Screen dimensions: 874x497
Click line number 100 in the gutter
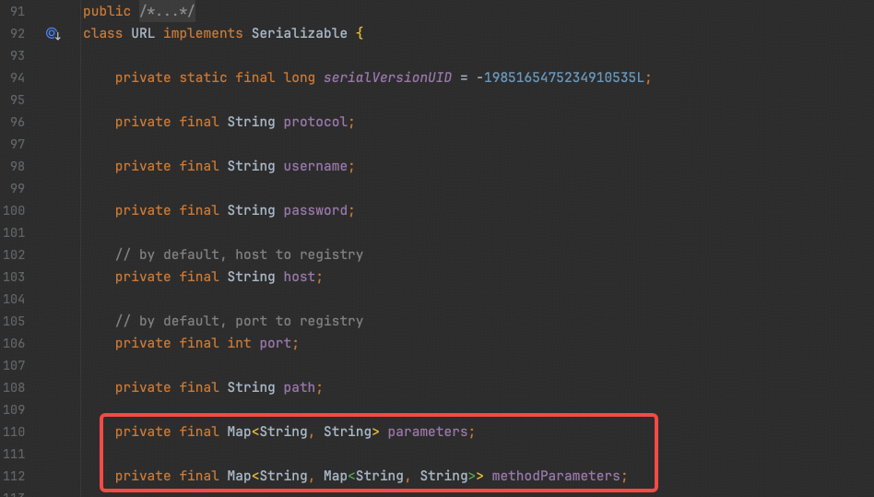click(x=14, y=210)
